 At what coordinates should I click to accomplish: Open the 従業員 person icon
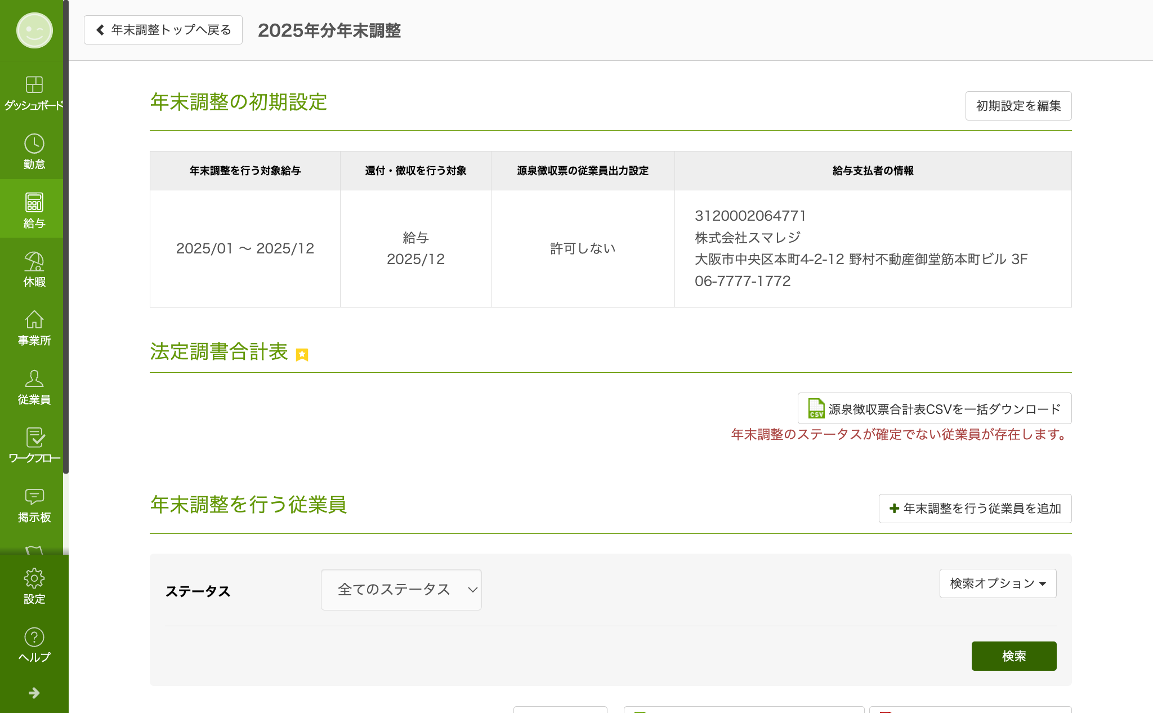tap(34, 379)
